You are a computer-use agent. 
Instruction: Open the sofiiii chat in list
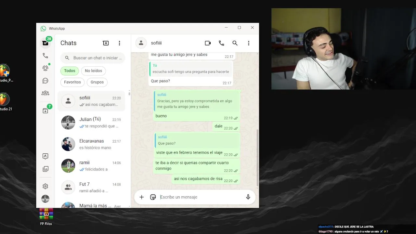pos(91,101)
